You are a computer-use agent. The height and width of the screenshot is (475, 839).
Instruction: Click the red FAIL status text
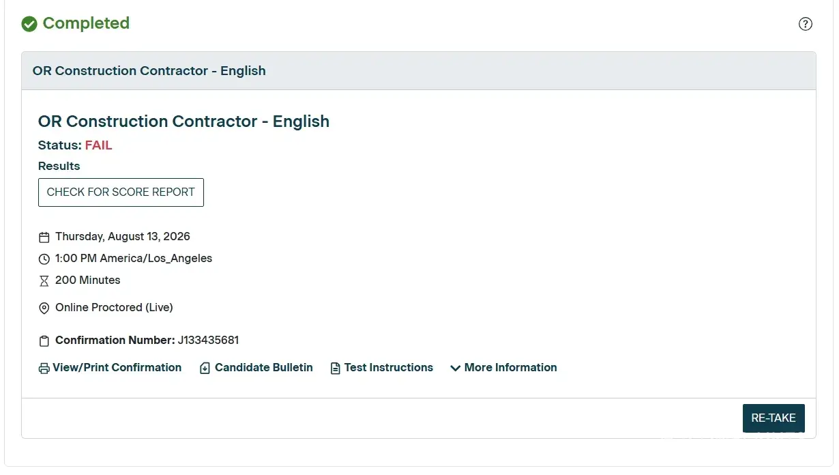pyautogui.click(x=98, y=145)
